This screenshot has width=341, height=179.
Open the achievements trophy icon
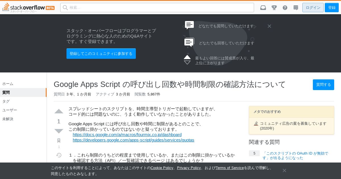point(274,8)
